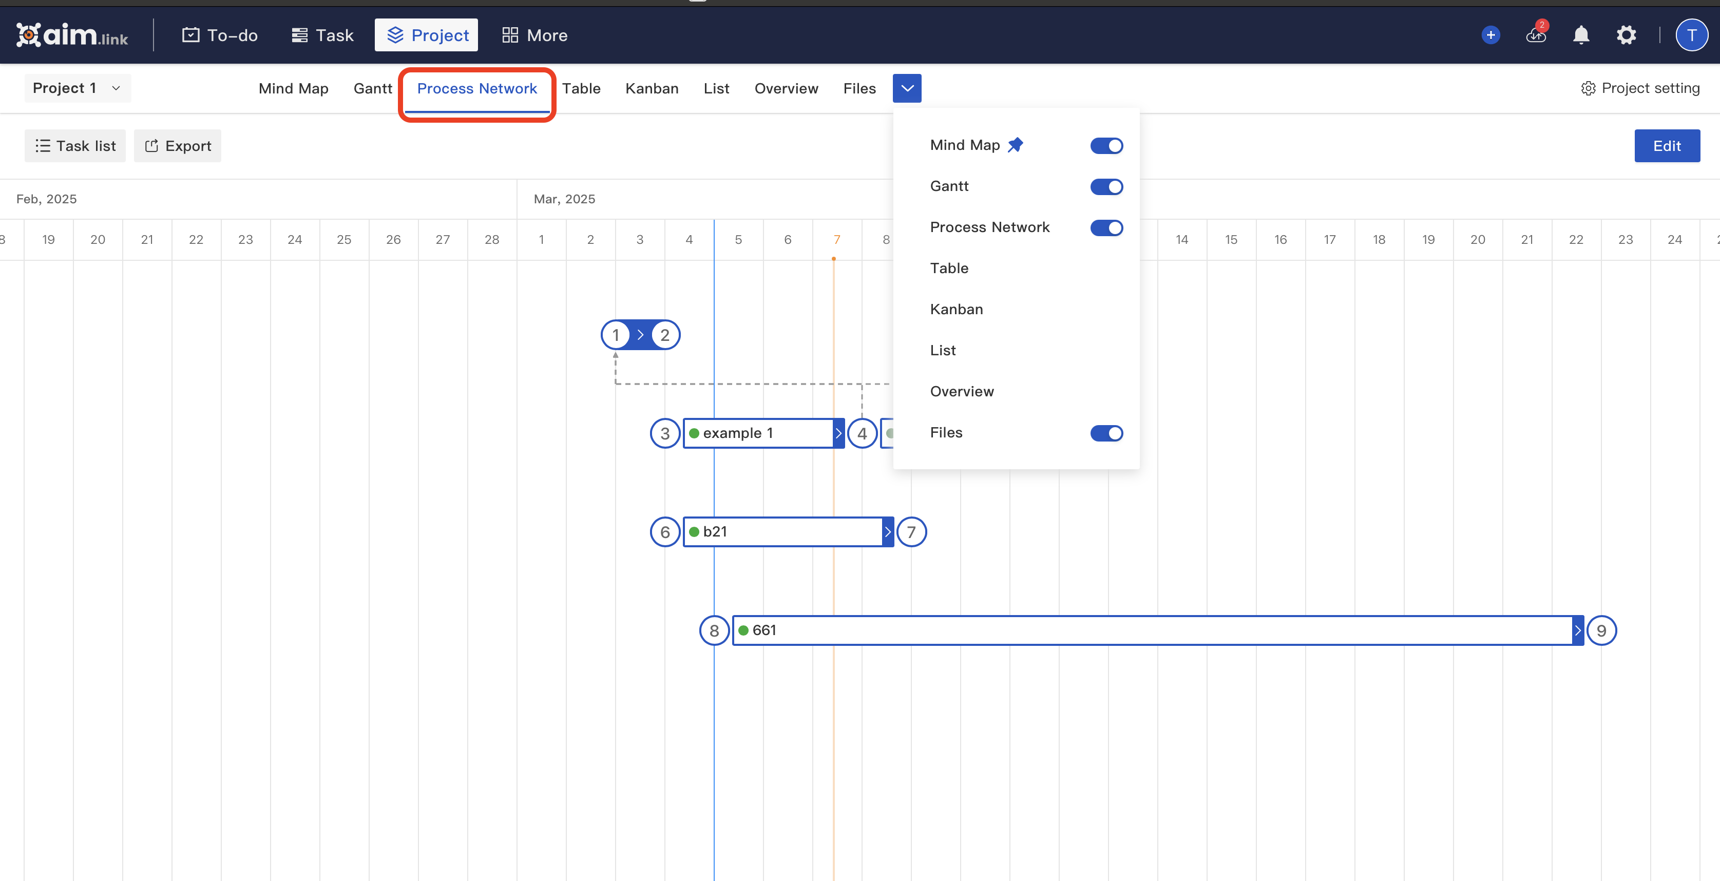Switch to the Kanban tab
Viewport: 1720px width, 881px height.
point(652,88)
